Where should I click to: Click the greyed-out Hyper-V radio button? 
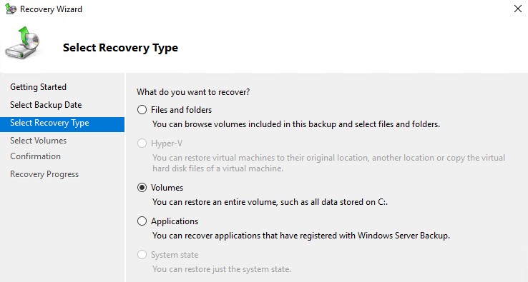coord(142,143)
